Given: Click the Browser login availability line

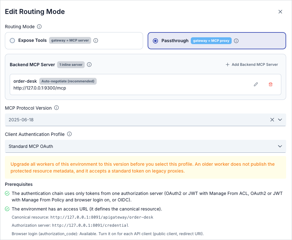Looking at the screenshot, I should pos(108,234).
